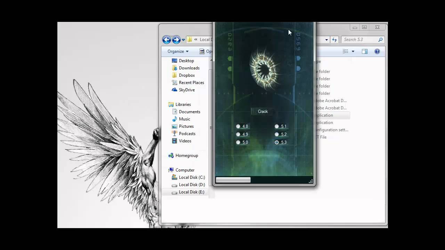Select the 5.0 version radio button
The width and height of the screenshot is (445, 250).
point(238,142)
